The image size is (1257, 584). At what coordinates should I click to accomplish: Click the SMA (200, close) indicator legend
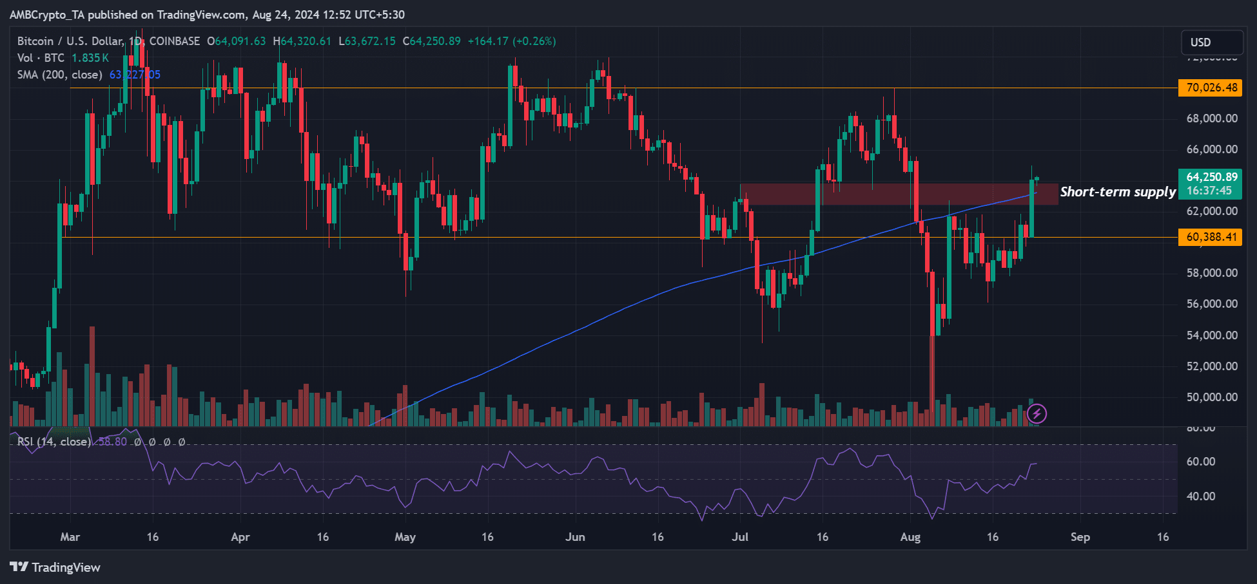pyautogui.click(x=60, y=75)
